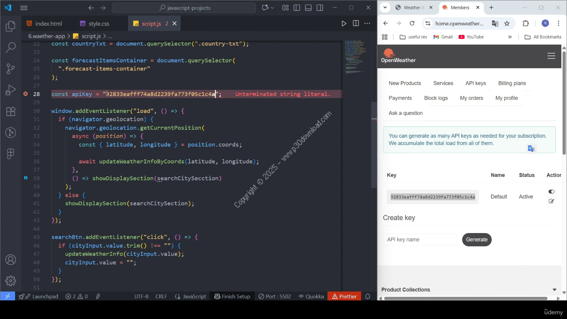
Task: Toggle the bottom panel layout button
Action: pyautogui.click(x=308, y=8)
